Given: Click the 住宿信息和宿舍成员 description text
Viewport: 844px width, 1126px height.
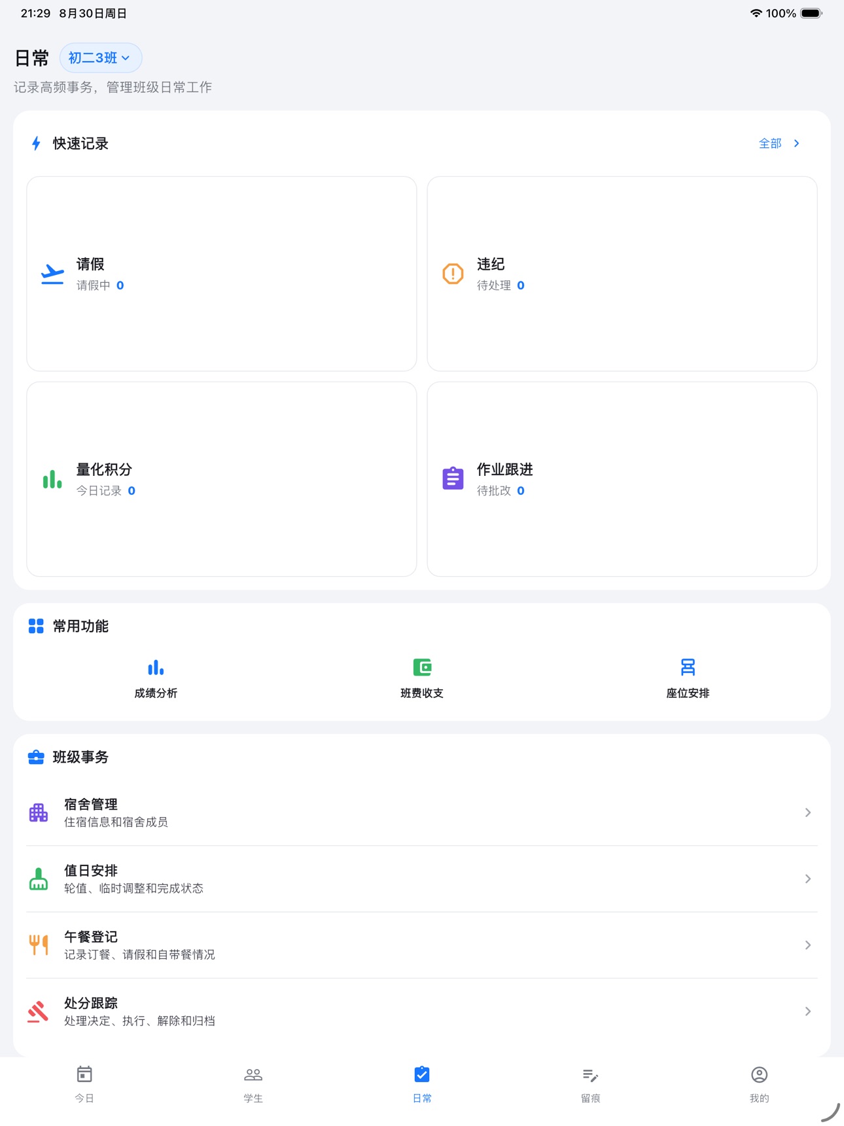Looking at the screenshot, I should (x=116, y=822).
